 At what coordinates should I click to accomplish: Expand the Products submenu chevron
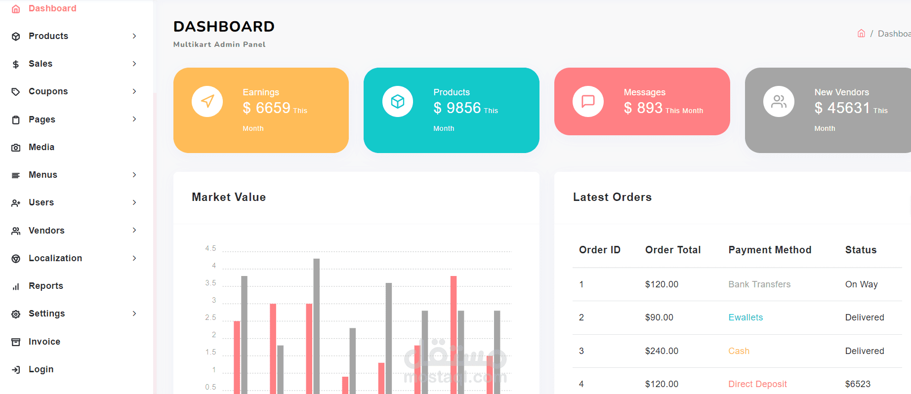point(134,36)
